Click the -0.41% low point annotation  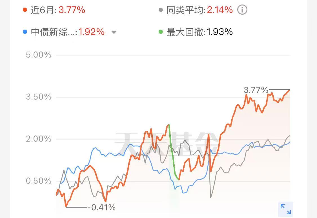point(101,207)
